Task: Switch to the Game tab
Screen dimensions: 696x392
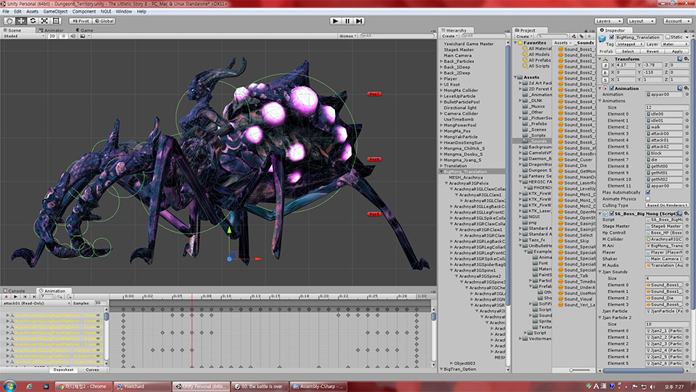Action: click(84, 30)
